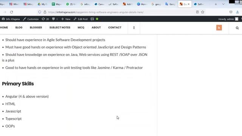This screenshot has width=242, height=136.
Task: Open the Yoast SEO admin icon
Action: 92,19
